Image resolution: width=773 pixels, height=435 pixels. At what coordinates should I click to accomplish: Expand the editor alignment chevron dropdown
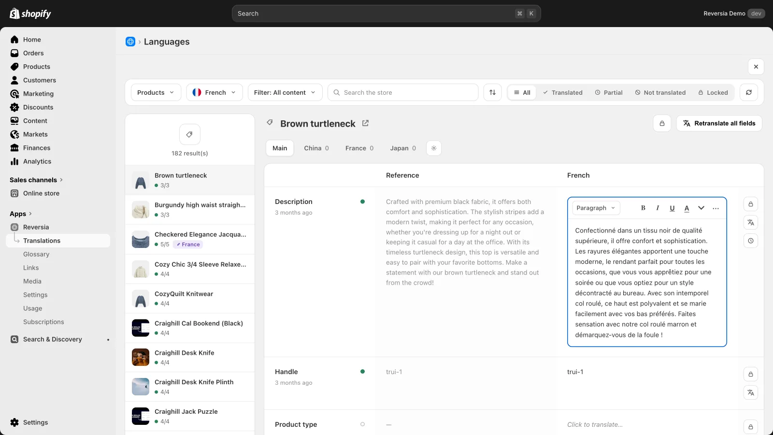coord(701,208)
